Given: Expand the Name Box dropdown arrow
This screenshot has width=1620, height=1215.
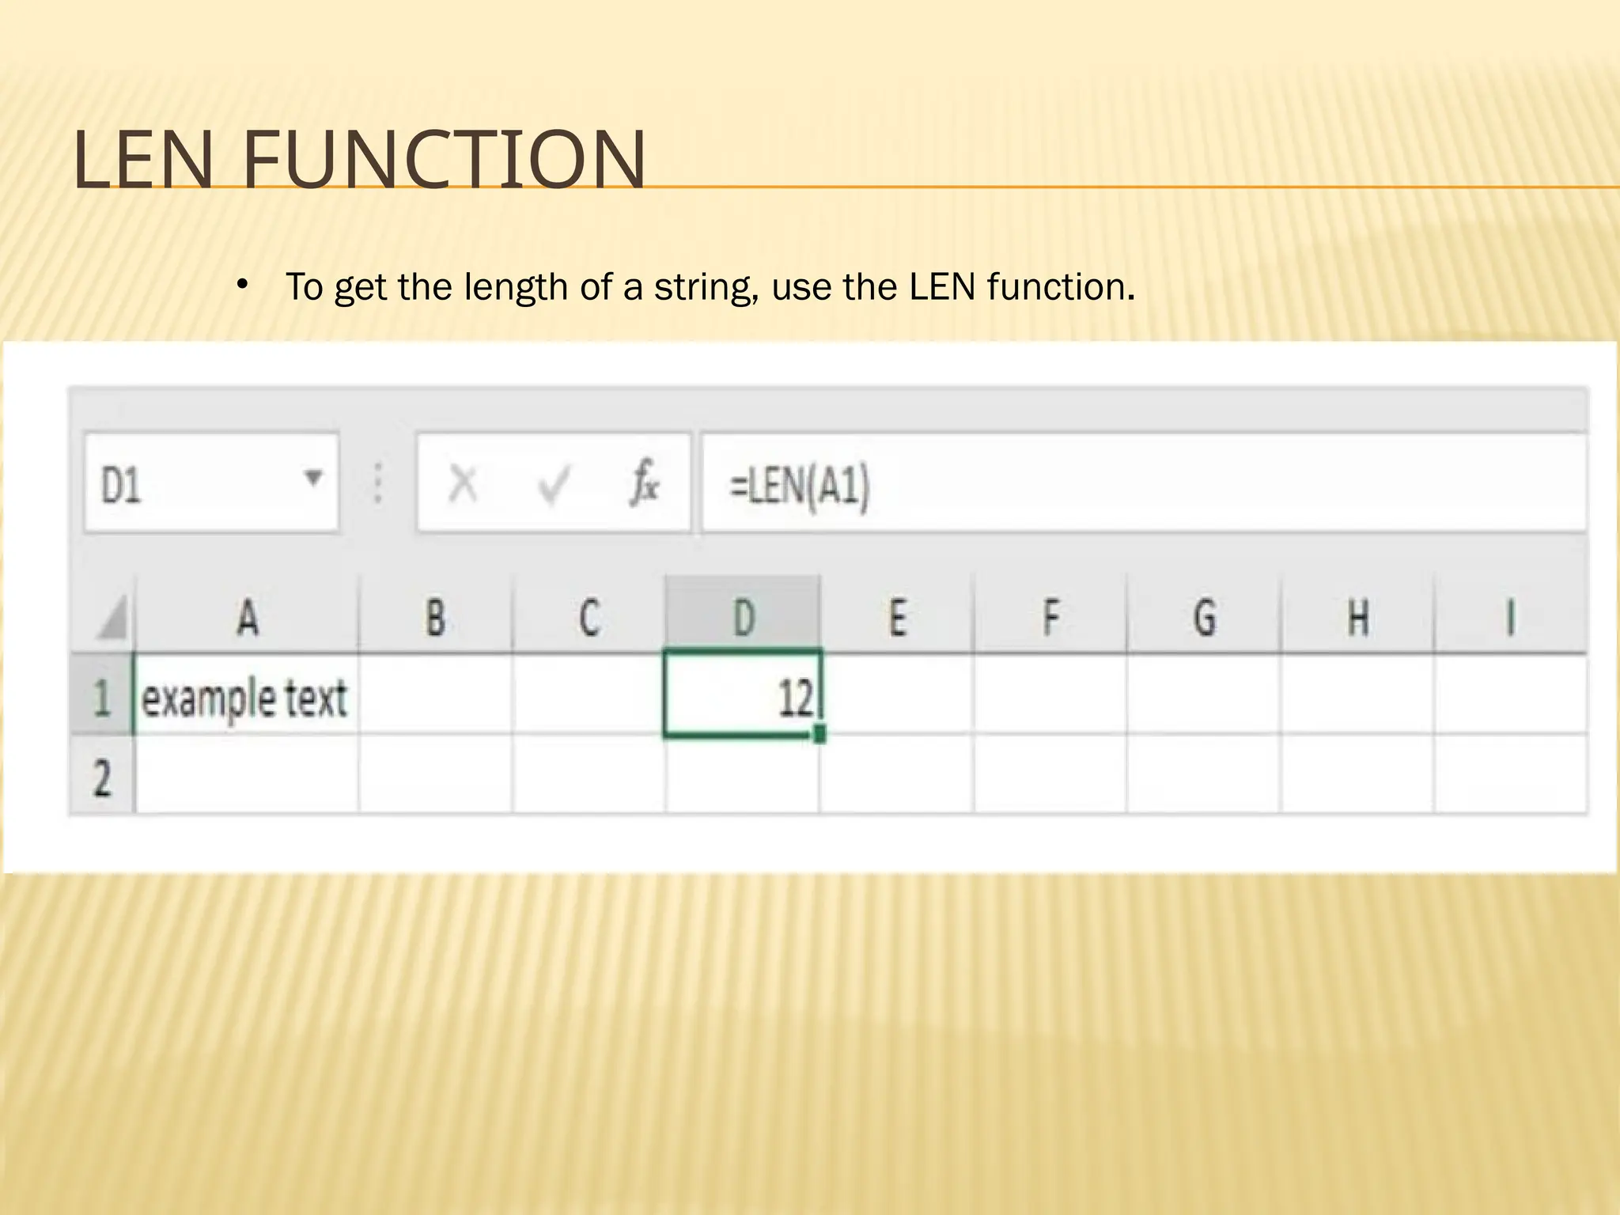Looking at the screenshot, I should point(313,478).
